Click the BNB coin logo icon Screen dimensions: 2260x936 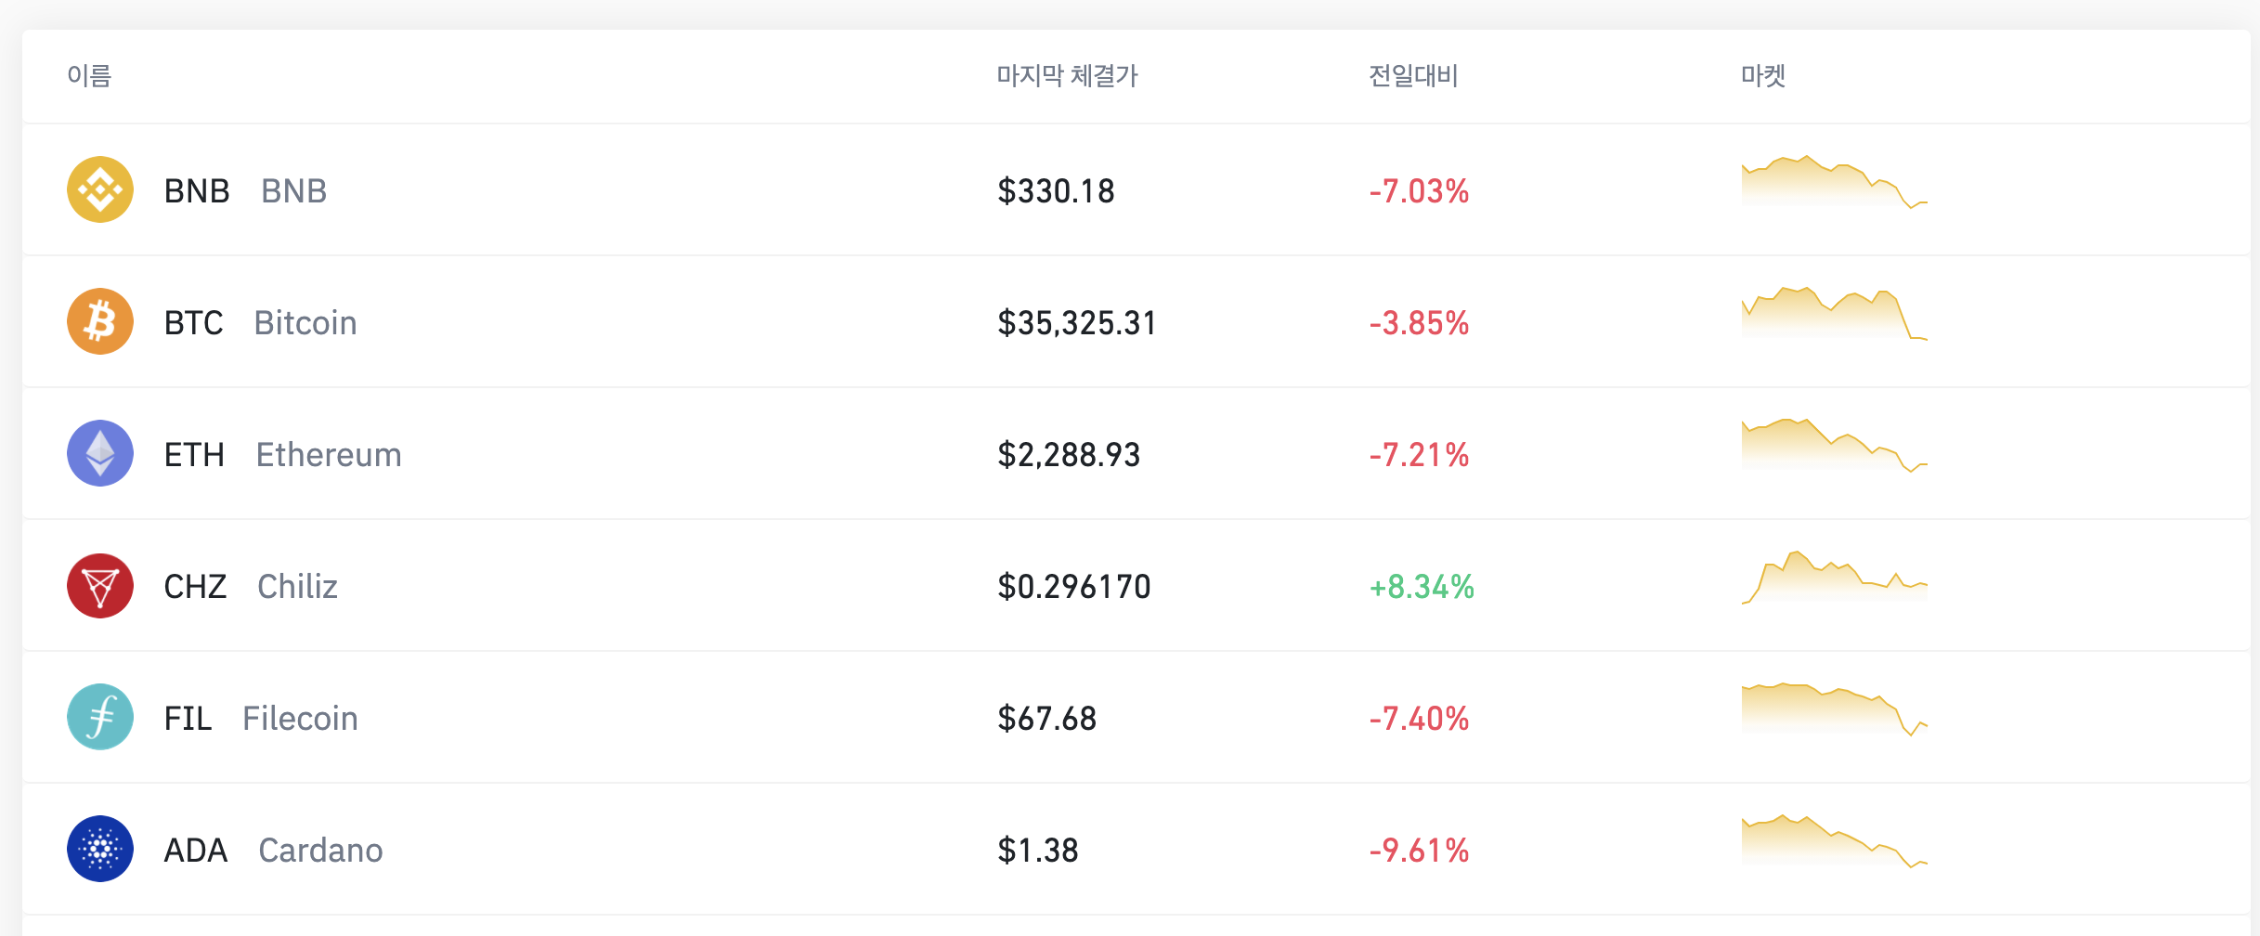point(100,189)
